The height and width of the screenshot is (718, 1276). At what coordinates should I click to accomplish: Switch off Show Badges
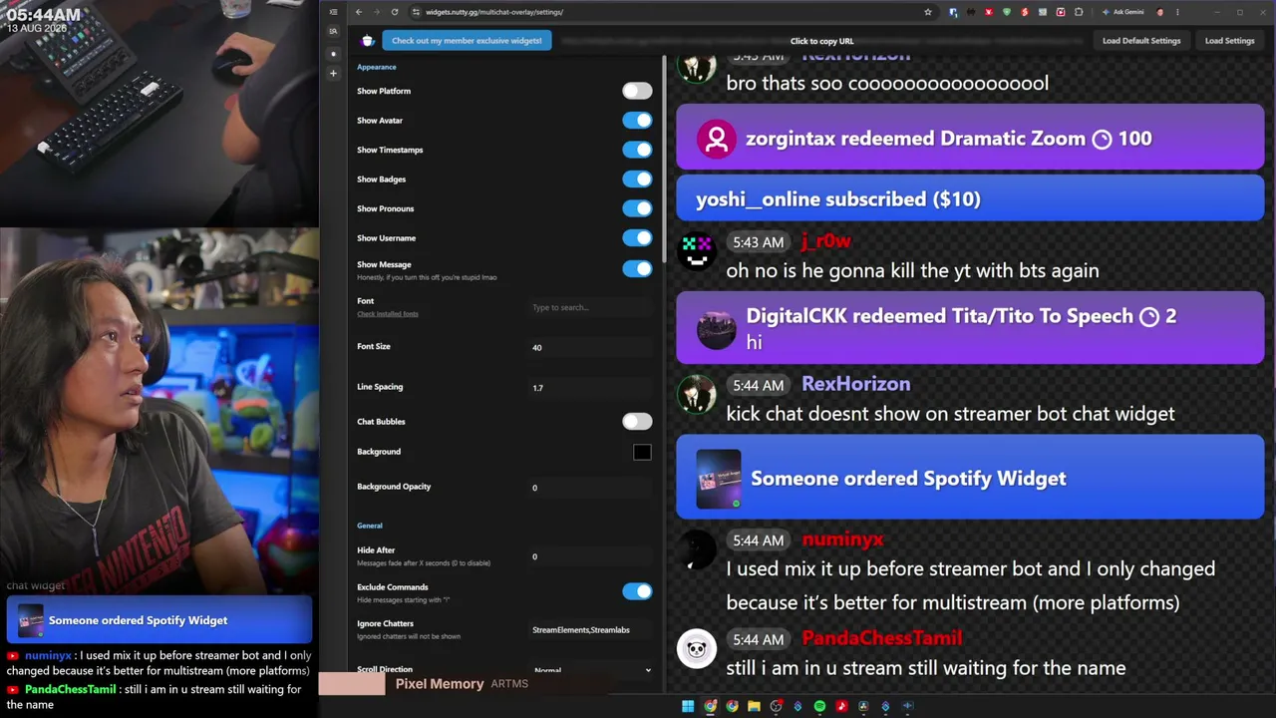click(637, 179)
